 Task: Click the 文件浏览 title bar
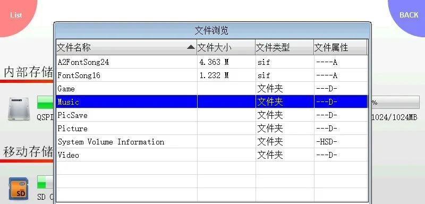pyautogui.click(x=212, y=30)
